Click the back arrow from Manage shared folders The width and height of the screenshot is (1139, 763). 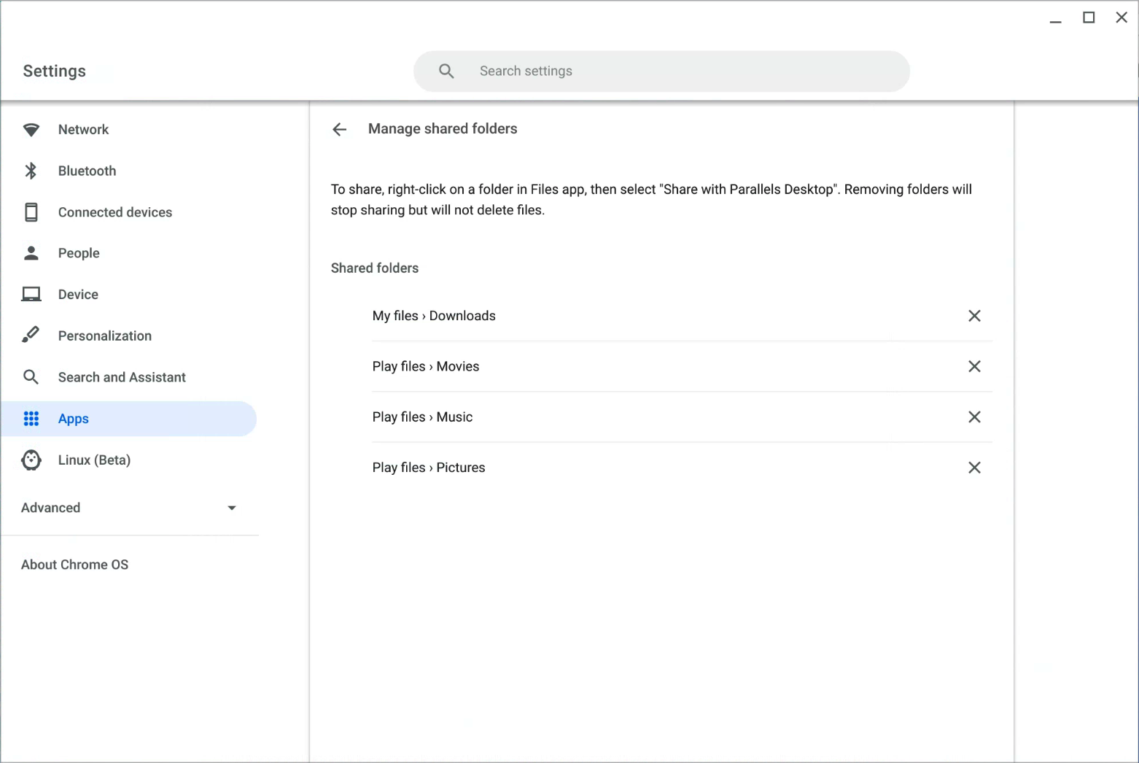340,129
